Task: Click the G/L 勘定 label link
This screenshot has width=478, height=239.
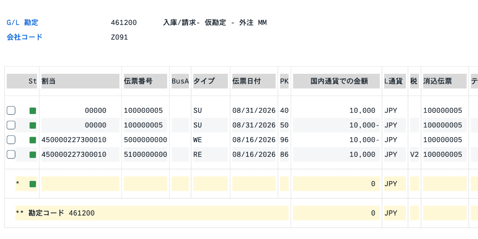Action: pyautogui.click(x=23, y=23)
